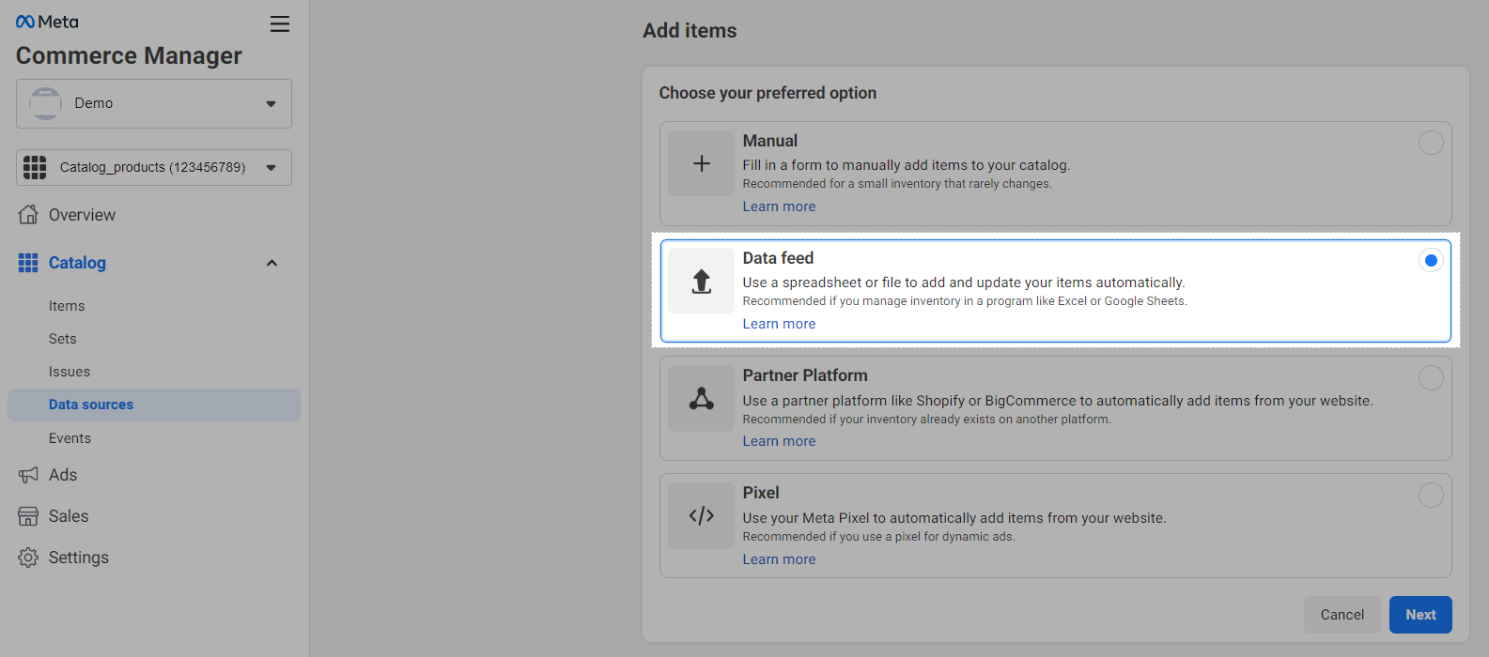Click the Partner Platform nodes icon
Screen dimensions: 1489x657
[701, 399]
